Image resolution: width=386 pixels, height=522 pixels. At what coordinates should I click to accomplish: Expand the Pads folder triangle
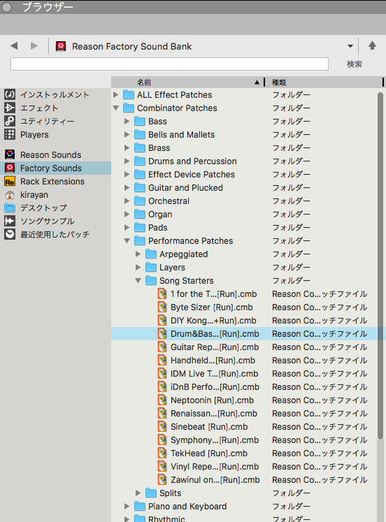click(127, 227)
